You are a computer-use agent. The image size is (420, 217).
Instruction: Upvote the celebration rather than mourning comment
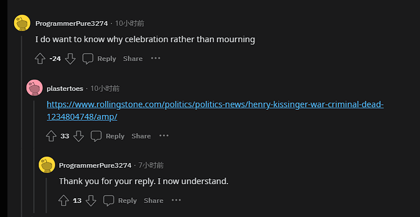[40, 59]
